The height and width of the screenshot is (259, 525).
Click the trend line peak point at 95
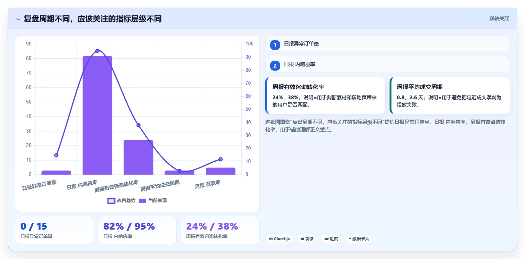(x=97, y=51)
